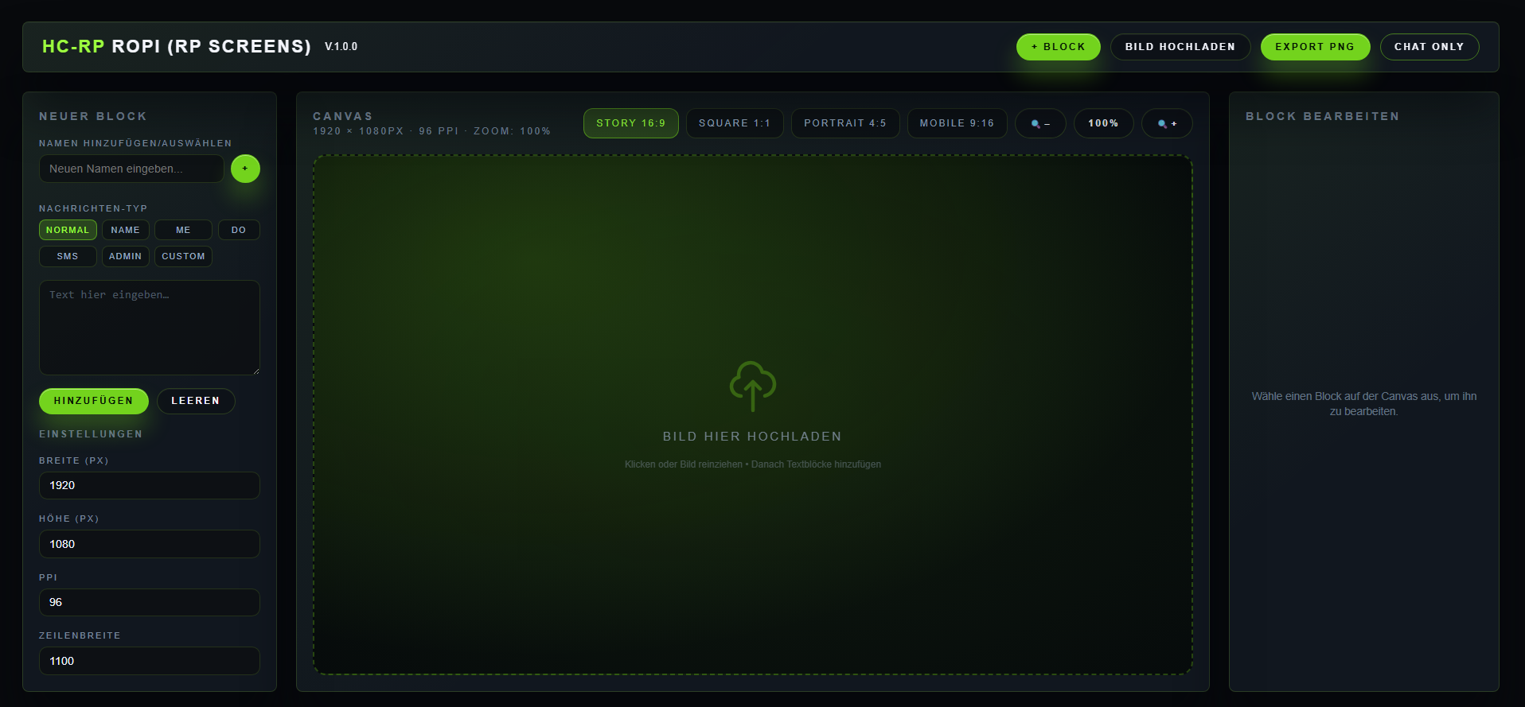This screenshot has height=707, width=1525.
Task: Switch canvas to Square 1:1 format
Action: (x=734, y=123)
